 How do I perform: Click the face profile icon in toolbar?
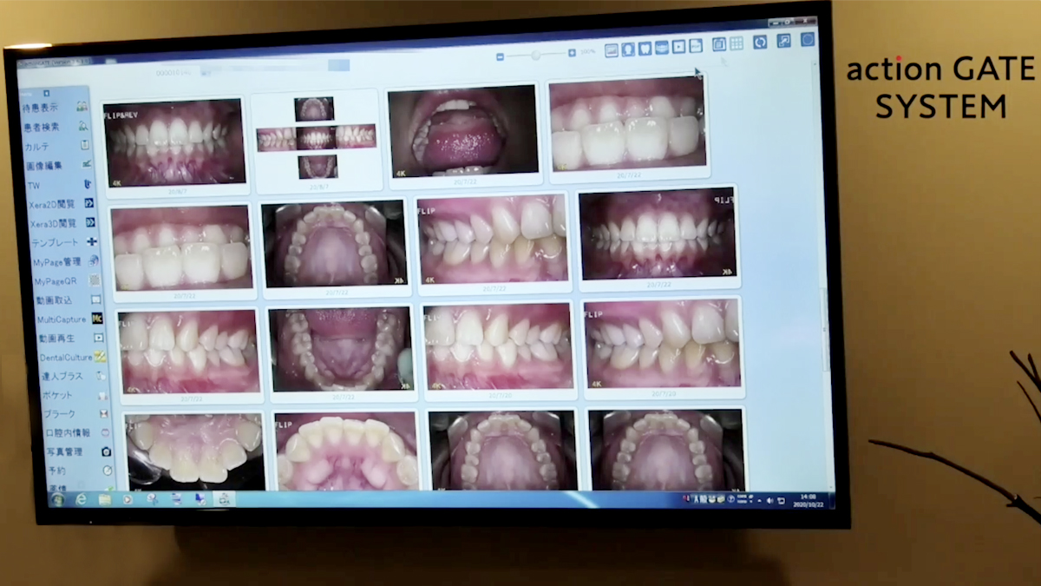point(627,49)
